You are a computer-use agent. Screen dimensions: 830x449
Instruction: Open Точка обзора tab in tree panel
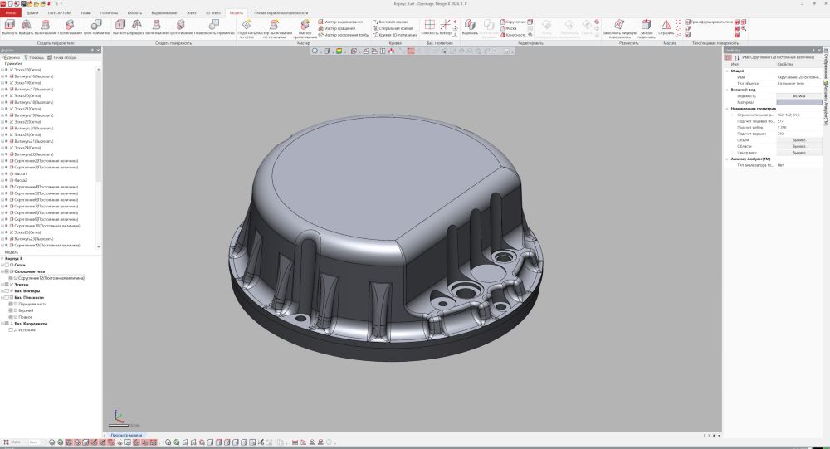pyautogui.click(x=62, y=57)
